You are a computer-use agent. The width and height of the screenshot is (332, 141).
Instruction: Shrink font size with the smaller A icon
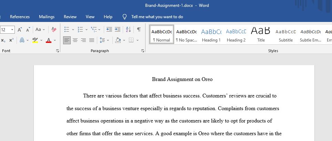(28, 30)
